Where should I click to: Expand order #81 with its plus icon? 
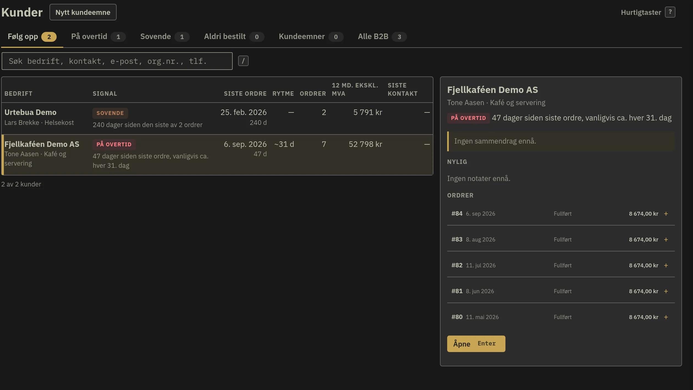pyautogui.click(x=666, y=291)
